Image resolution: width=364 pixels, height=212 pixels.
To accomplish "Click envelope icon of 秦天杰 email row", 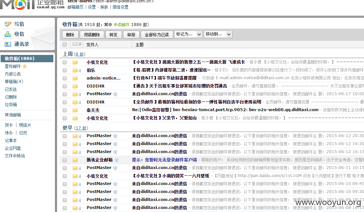I will 75,110.
